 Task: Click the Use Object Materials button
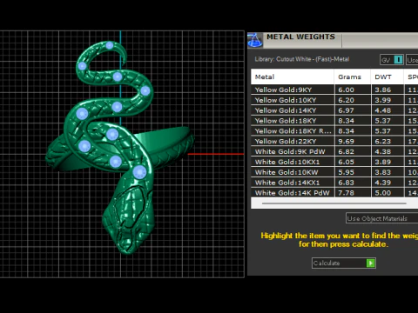[x=381, y=218]
